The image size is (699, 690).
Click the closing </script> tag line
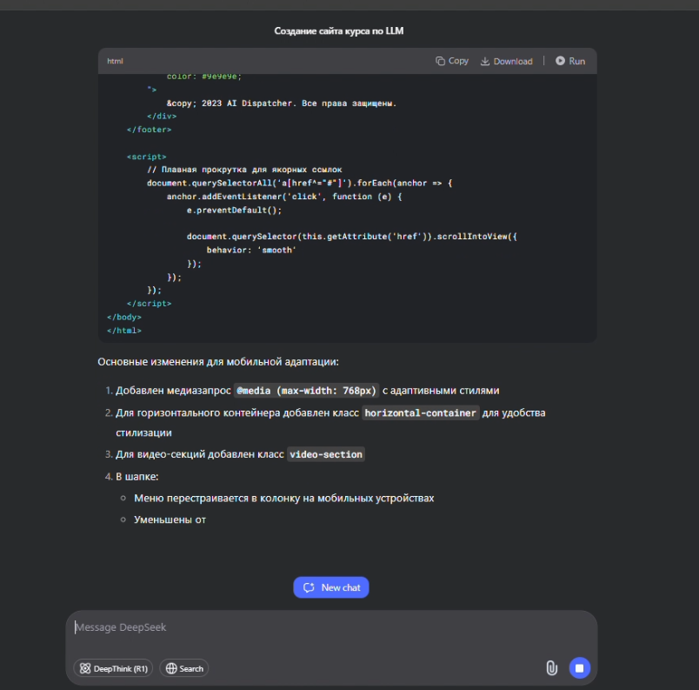[x=149, y=304]
